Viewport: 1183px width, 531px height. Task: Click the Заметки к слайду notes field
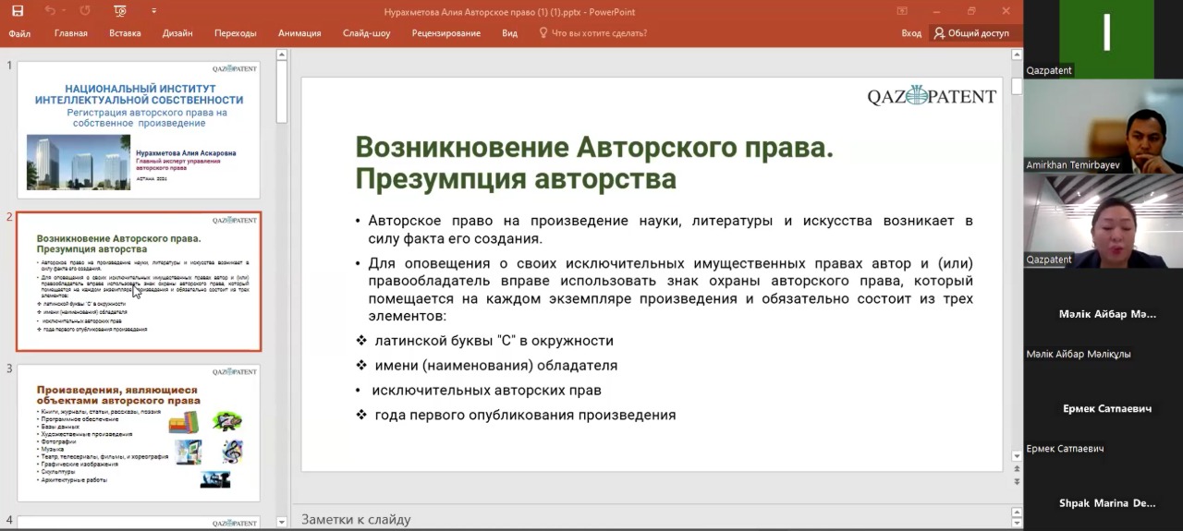tap(647, 519)
